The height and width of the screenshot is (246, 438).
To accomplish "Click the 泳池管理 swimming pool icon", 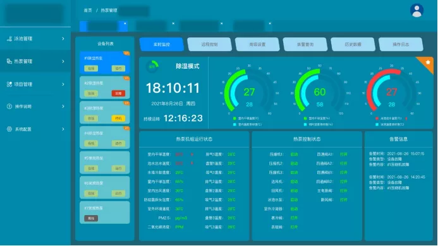I will pos(9,38).
